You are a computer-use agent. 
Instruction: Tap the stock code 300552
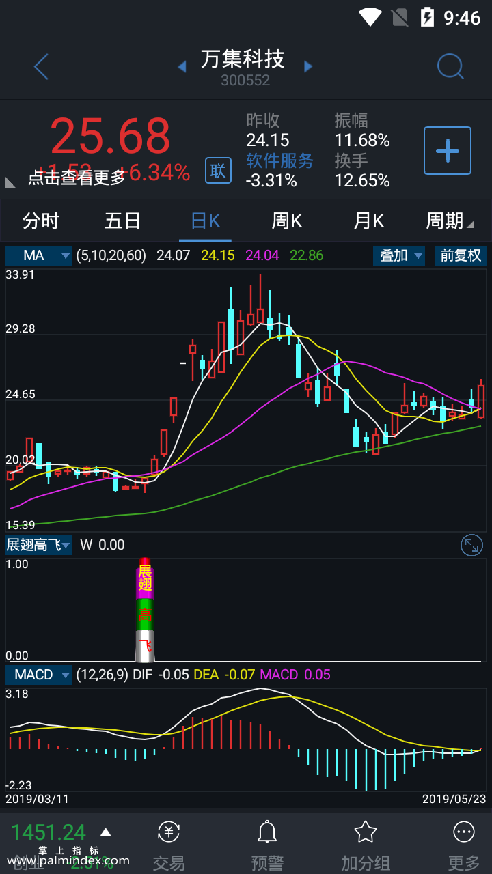tap(245, 81)
